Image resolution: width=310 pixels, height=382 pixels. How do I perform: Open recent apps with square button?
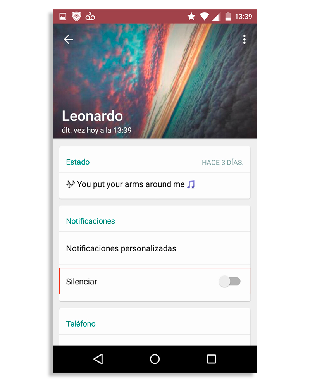pyautogui.click(x=211, y=359)
